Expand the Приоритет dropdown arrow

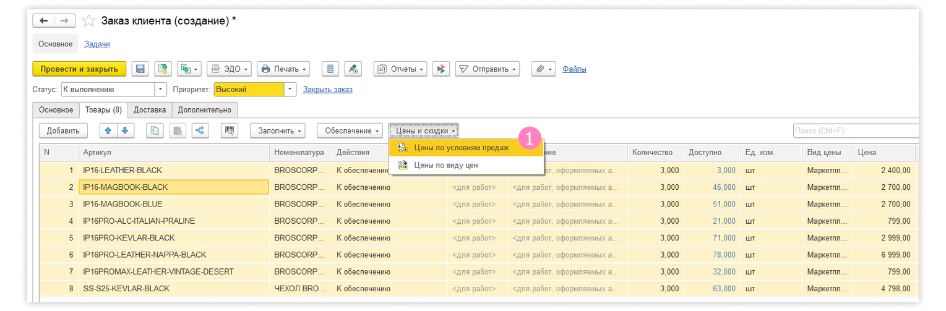click(x=290, y=90)
